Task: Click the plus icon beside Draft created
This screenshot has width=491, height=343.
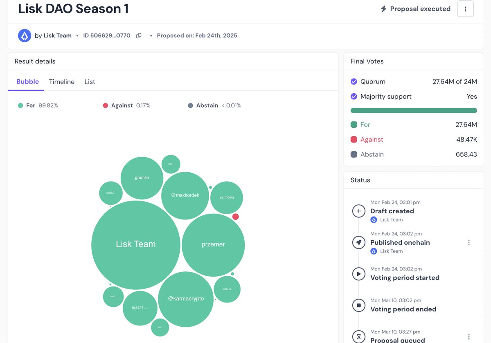Action: coord(359,211)
